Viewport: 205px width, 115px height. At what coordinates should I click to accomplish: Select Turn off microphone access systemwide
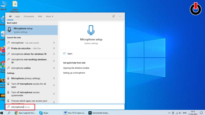pyautogui.click(x=32, y=94)
